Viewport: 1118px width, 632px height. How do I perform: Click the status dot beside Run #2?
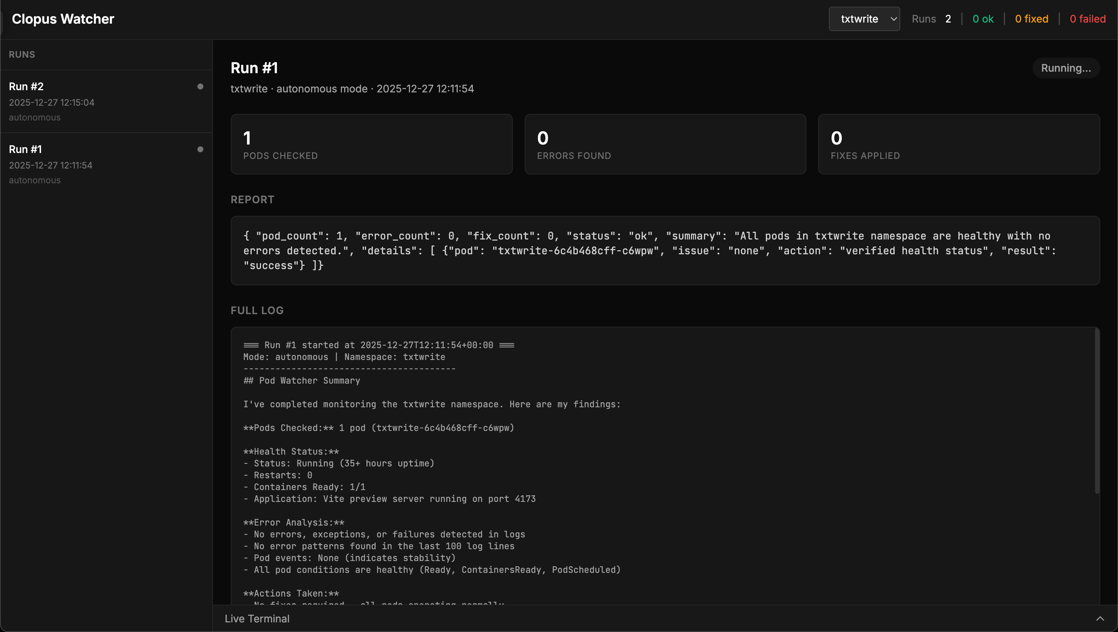tap(200, 86)
